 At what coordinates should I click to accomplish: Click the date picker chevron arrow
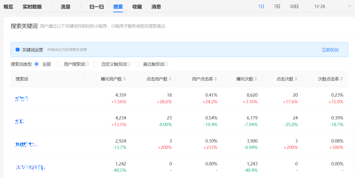tap(349, 6)
